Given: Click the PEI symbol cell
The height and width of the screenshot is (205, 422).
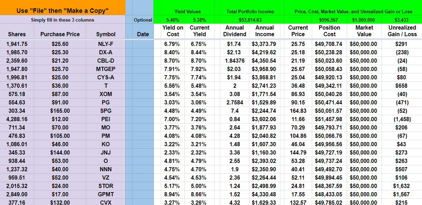Looking at the screenshot, I should click(x=106, y=119).
